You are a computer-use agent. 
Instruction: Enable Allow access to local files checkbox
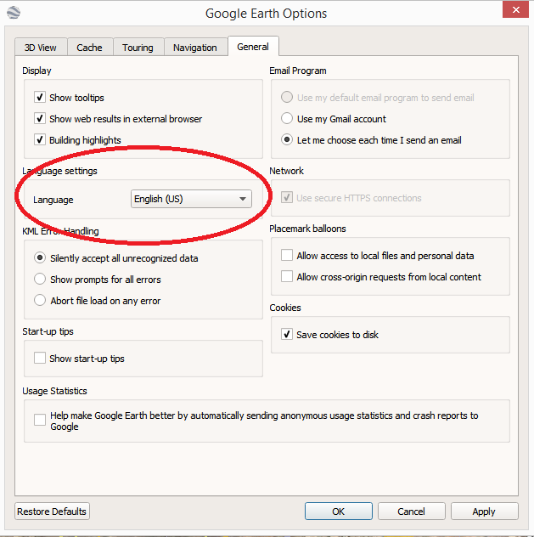(287, 255)
